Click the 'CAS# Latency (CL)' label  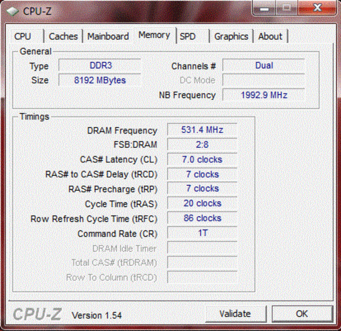(x=118, y=159)
